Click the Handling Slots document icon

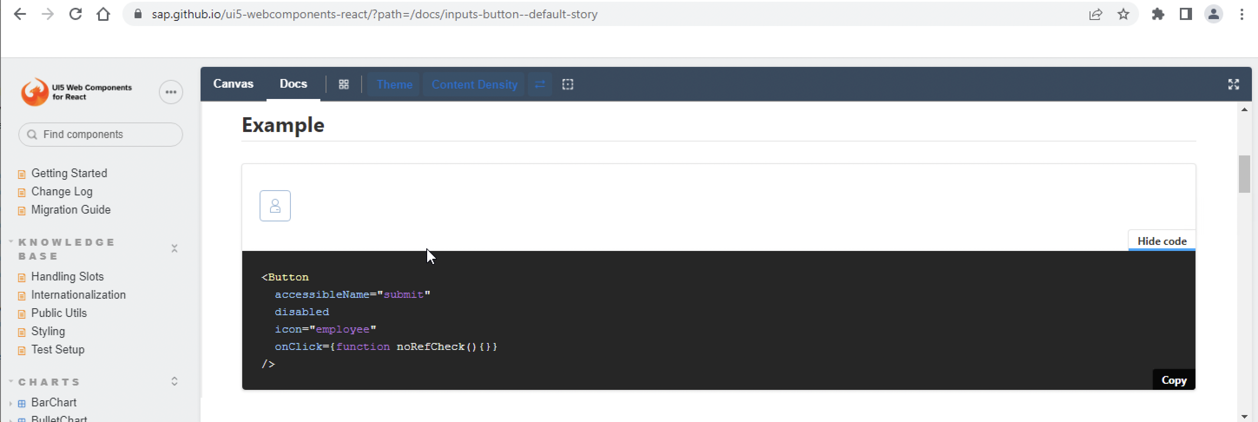pyautogui.click(x=22, y=277)
